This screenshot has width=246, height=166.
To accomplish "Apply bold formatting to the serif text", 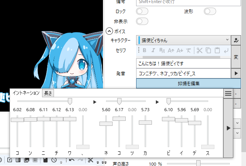I will (145, 51).
